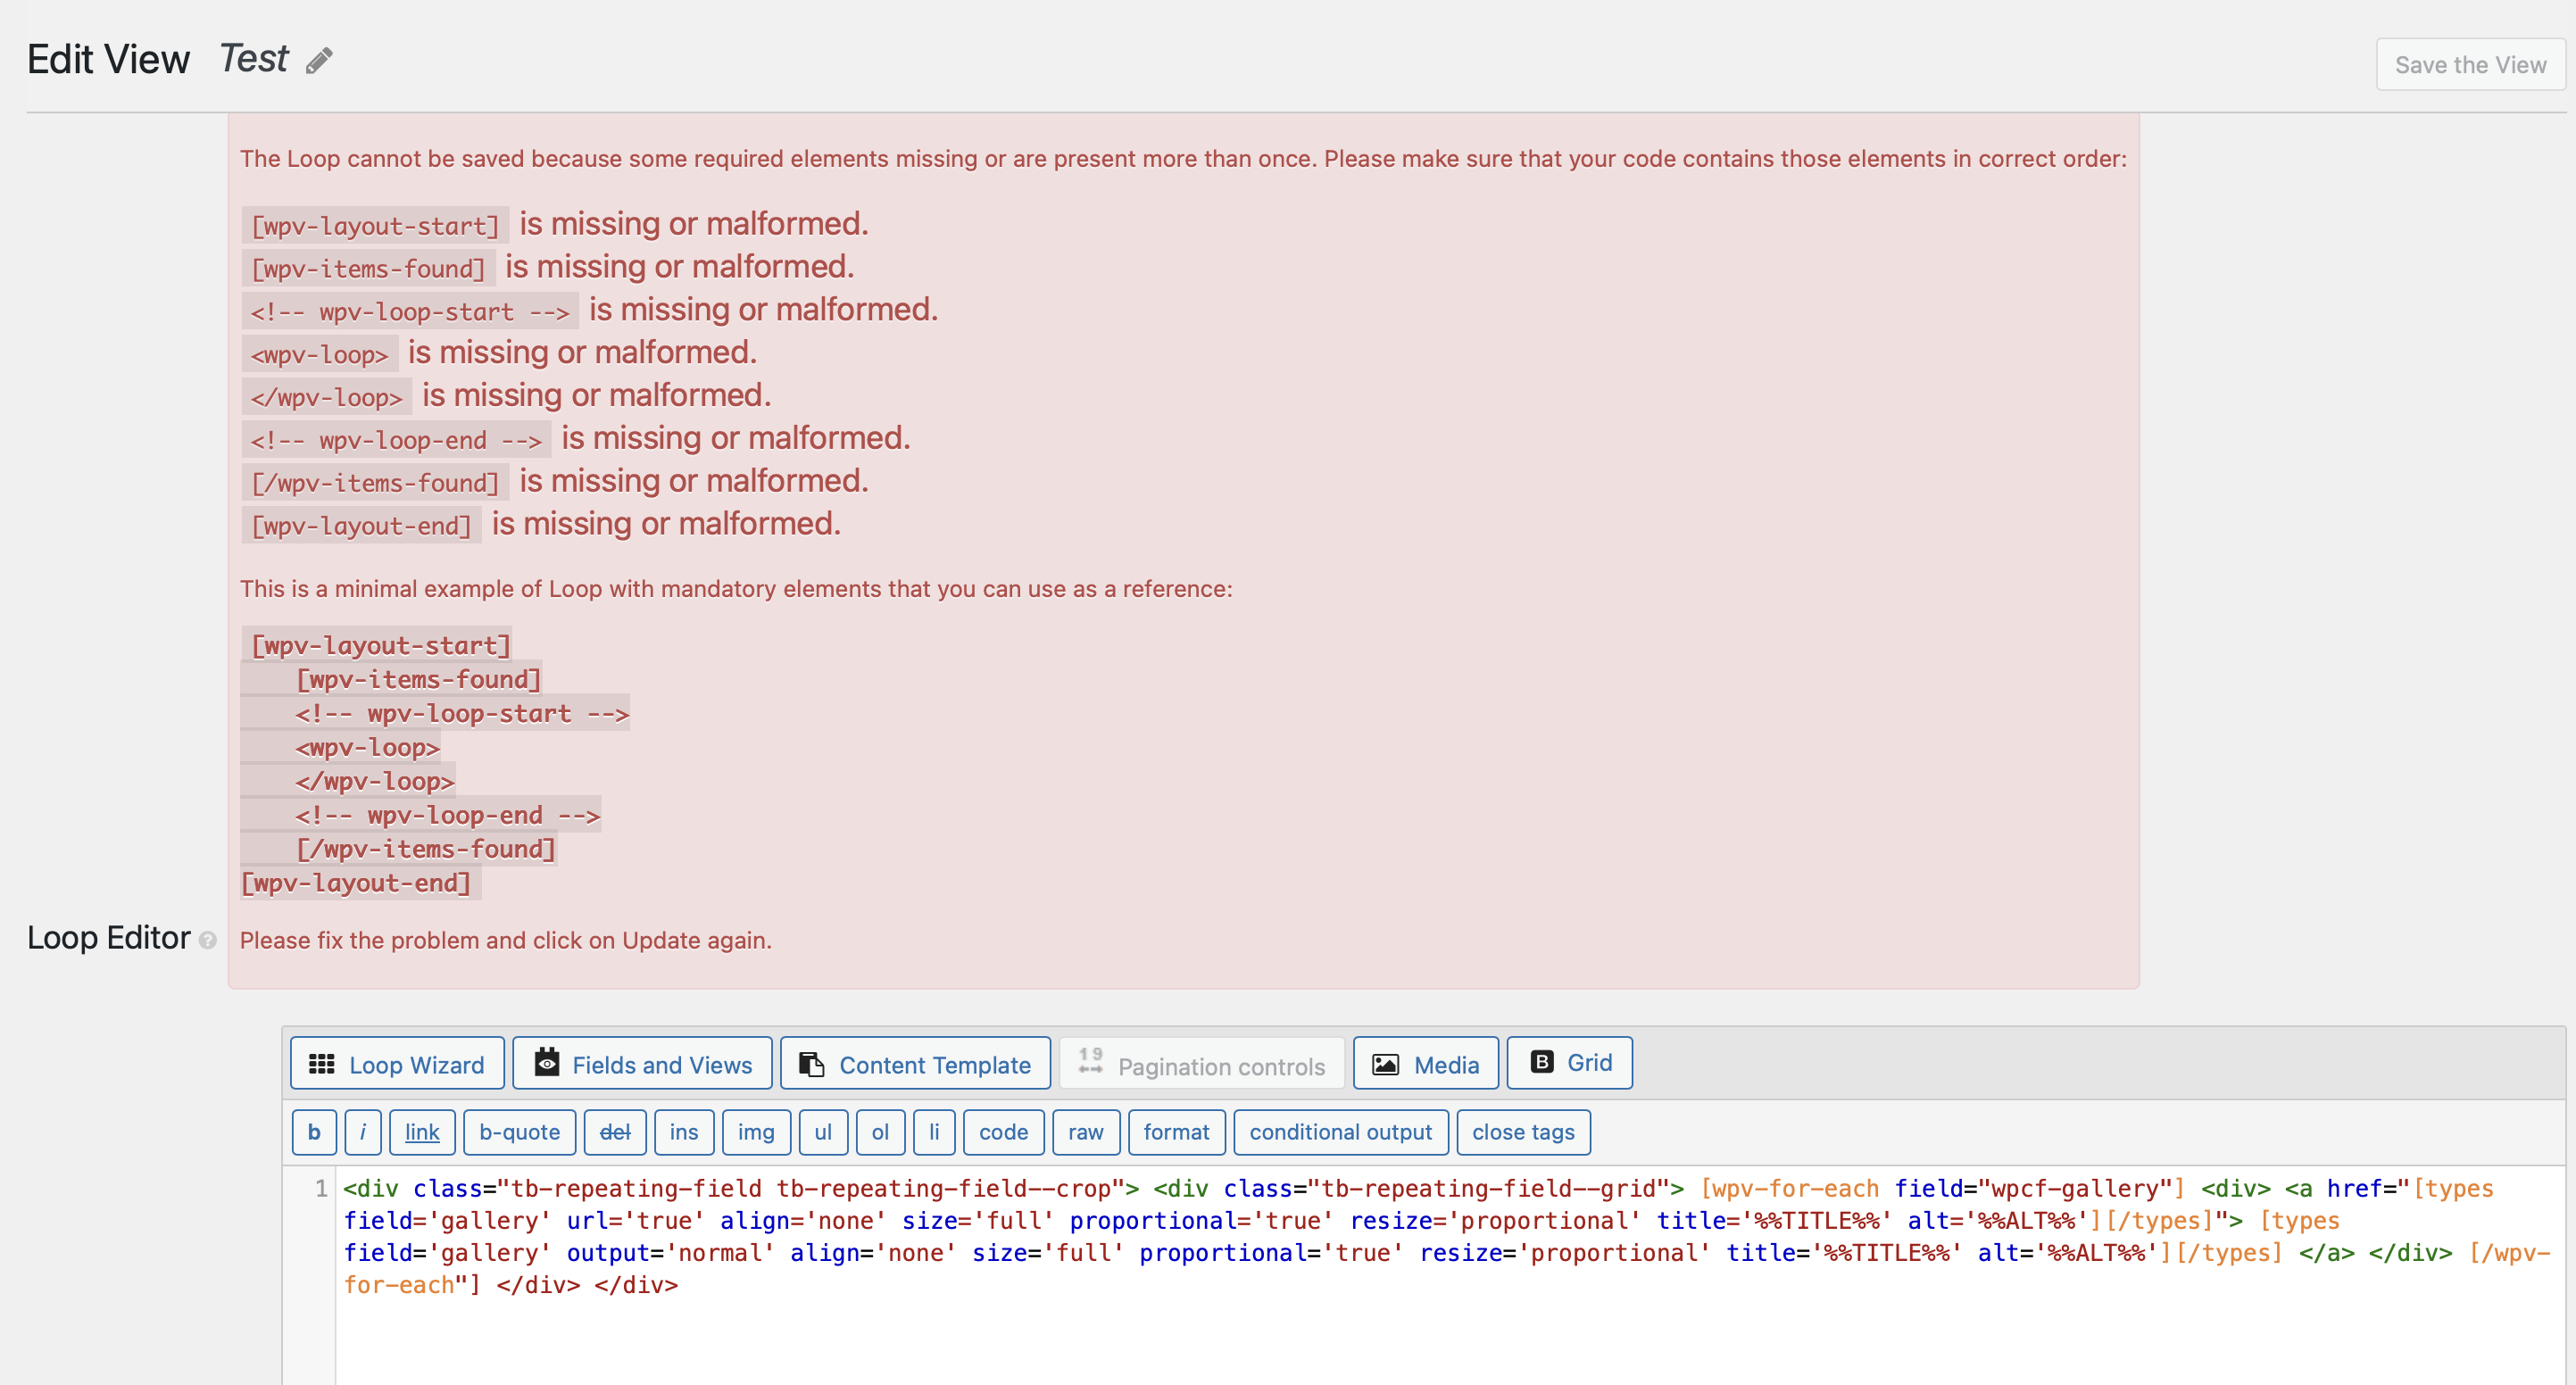2576x1385 pixels.
Task: Click the ul list quicktag
Action: click(x=822, y=1132)
